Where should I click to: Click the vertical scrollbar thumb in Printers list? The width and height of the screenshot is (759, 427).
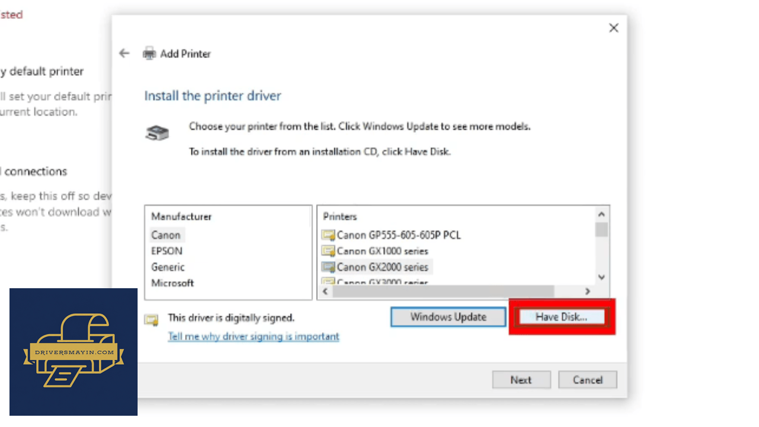point(601,230)
